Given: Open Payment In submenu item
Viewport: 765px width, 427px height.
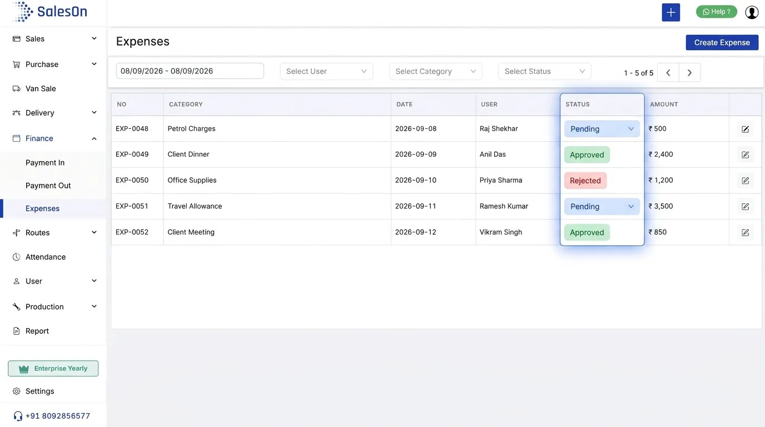Looking at the screenshot, I should point(45,163).
